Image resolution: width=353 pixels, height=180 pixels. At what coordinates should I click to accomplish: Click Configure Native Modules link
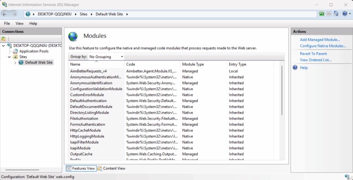[x=323, y=46]
